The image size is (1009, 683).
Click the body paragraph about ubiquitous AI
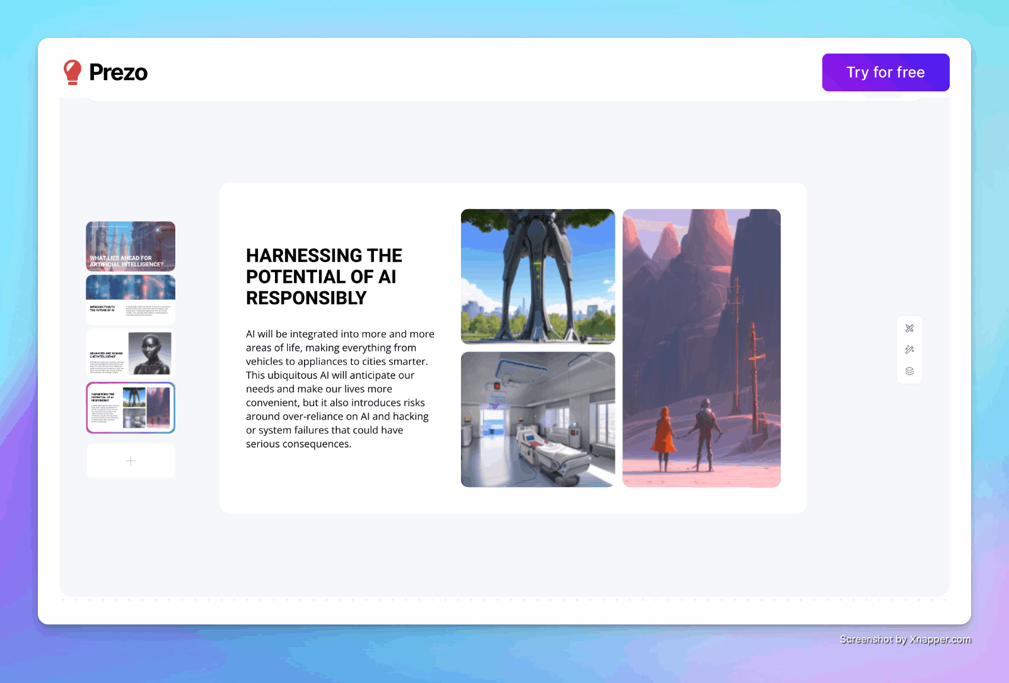pyautogui.click(x=341, y=389)
